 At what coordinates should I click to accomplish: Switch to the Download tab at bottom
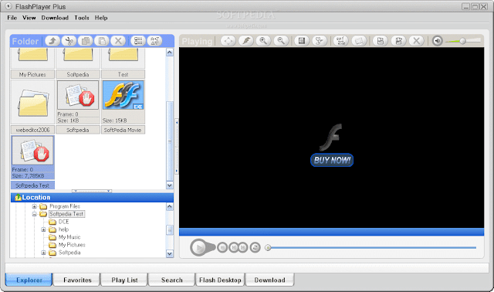(x=269, y=280)
